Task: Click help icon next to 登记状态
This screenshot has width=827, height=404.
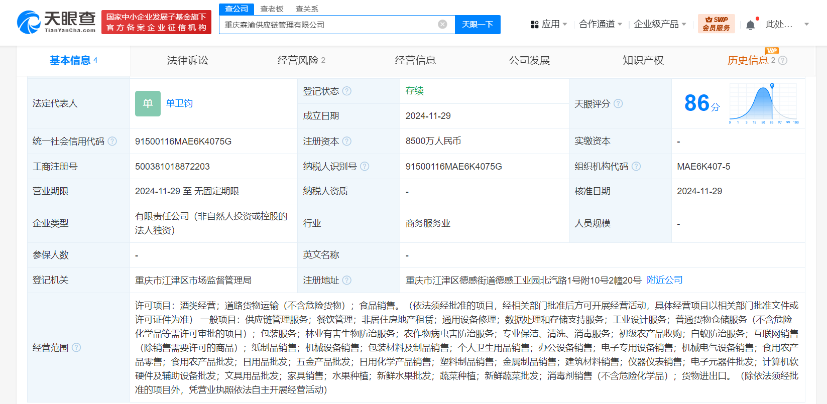Action: pyautogui.click(x=347, y=91)
